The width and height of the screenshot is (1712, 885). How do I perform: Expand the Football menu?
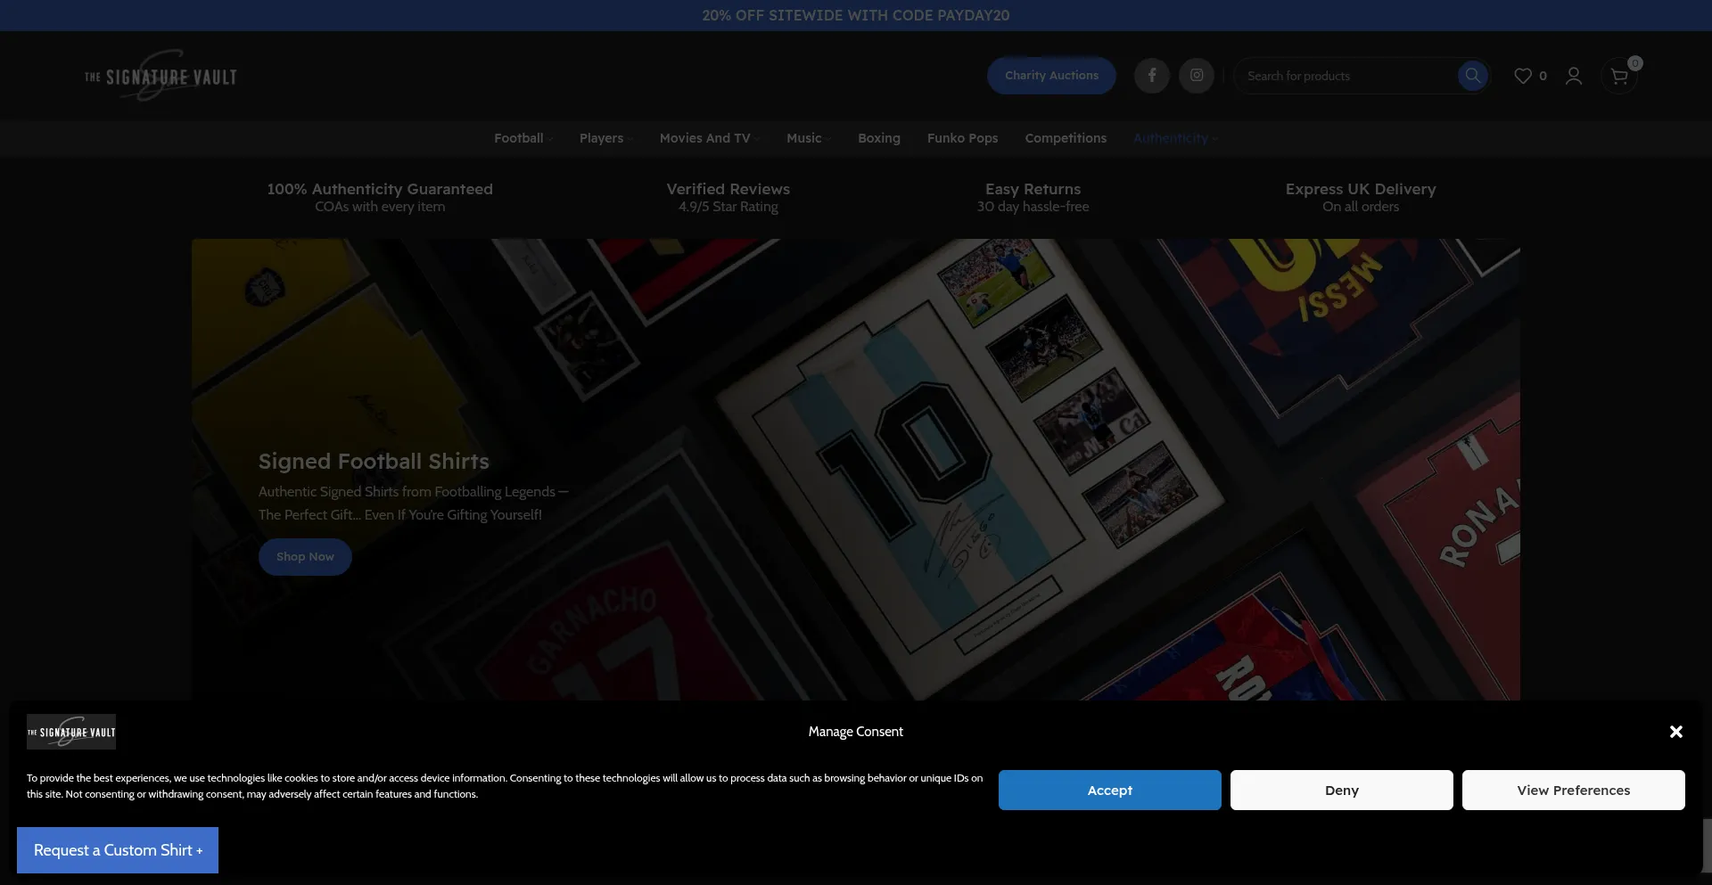[x=523, y=138]
